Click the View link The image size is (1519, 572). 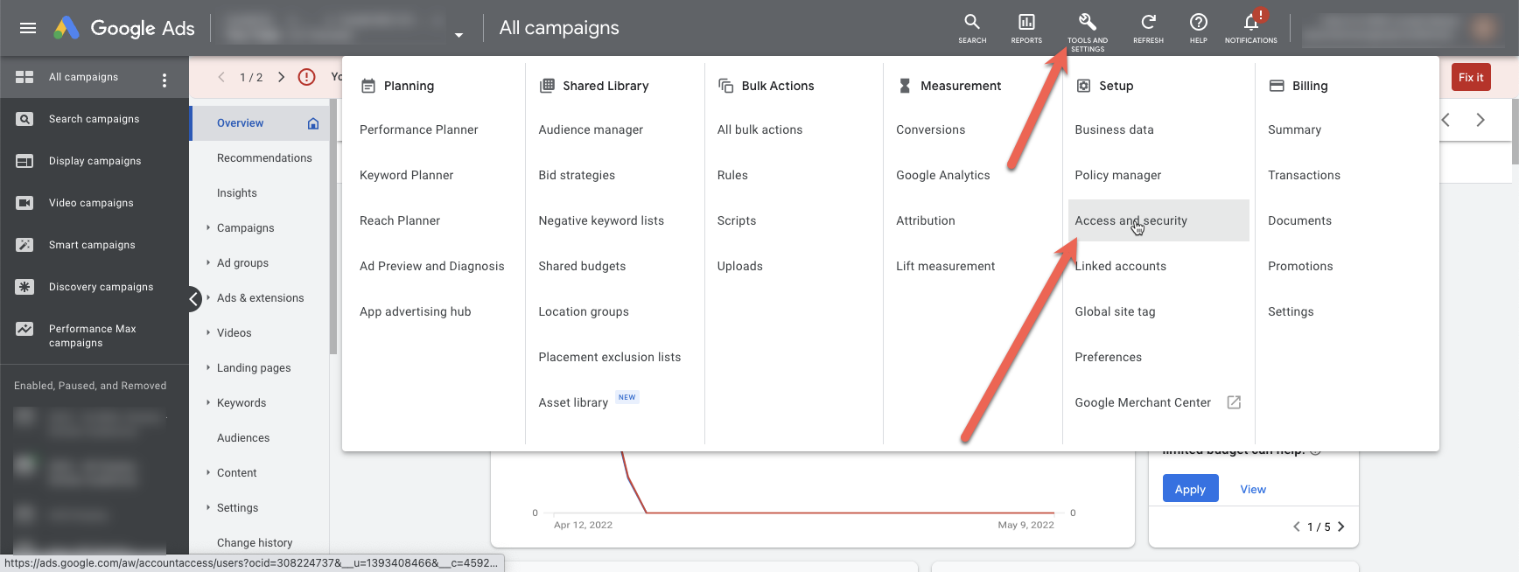point(1253,489)
